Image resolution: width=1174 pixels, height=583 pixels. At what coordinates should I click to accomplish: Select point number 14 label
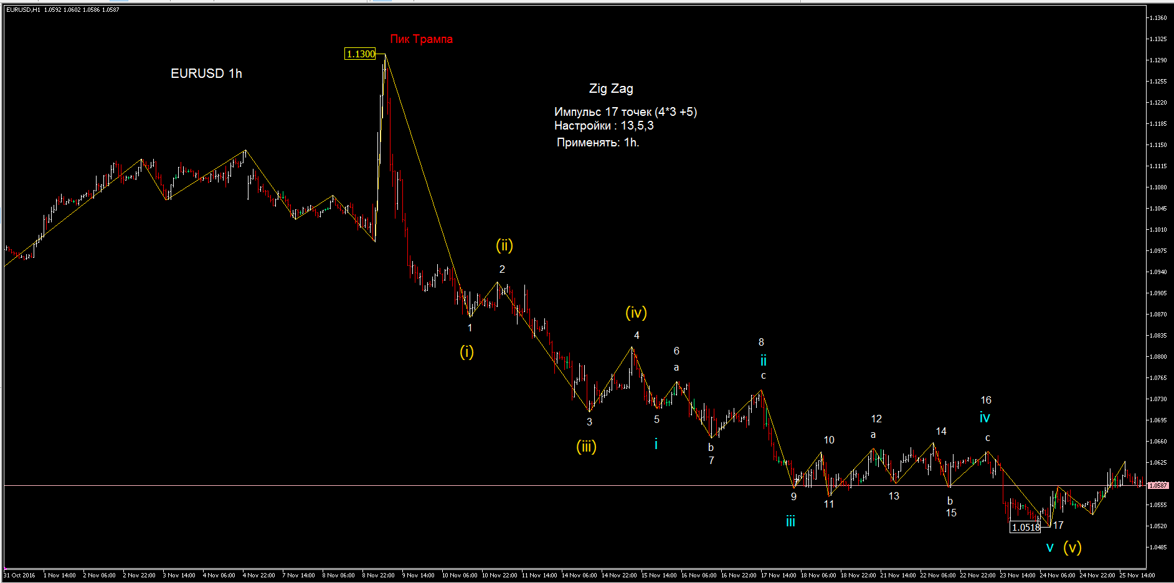[941, 431]
